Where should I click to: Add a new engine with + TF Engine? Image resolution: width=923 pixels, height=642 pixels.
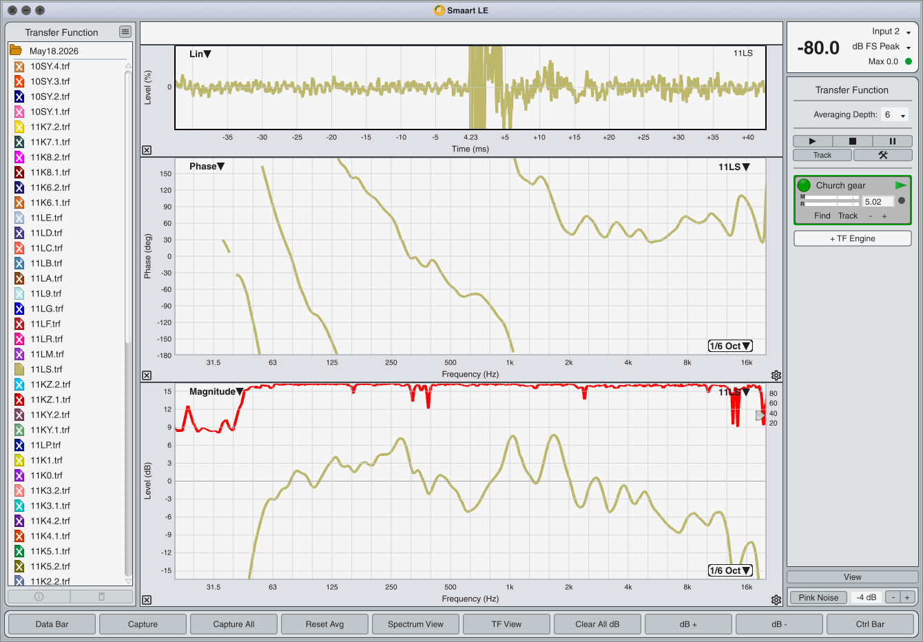coord(853,238)
